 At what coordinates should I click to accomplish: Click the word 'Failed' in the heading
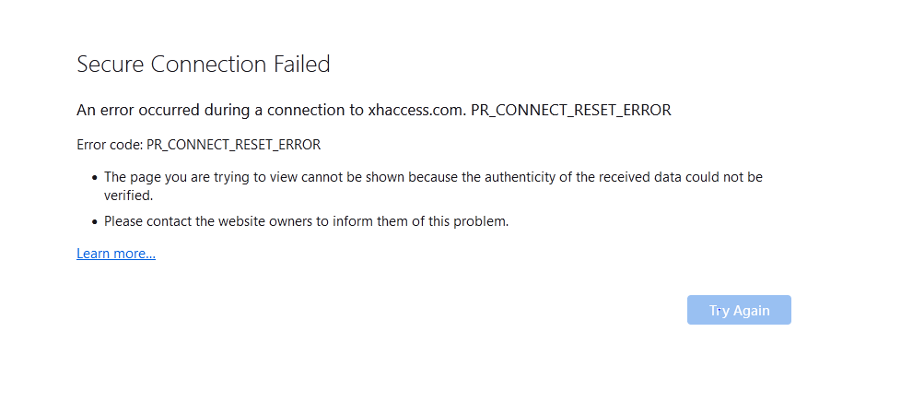tap(301, 65)
